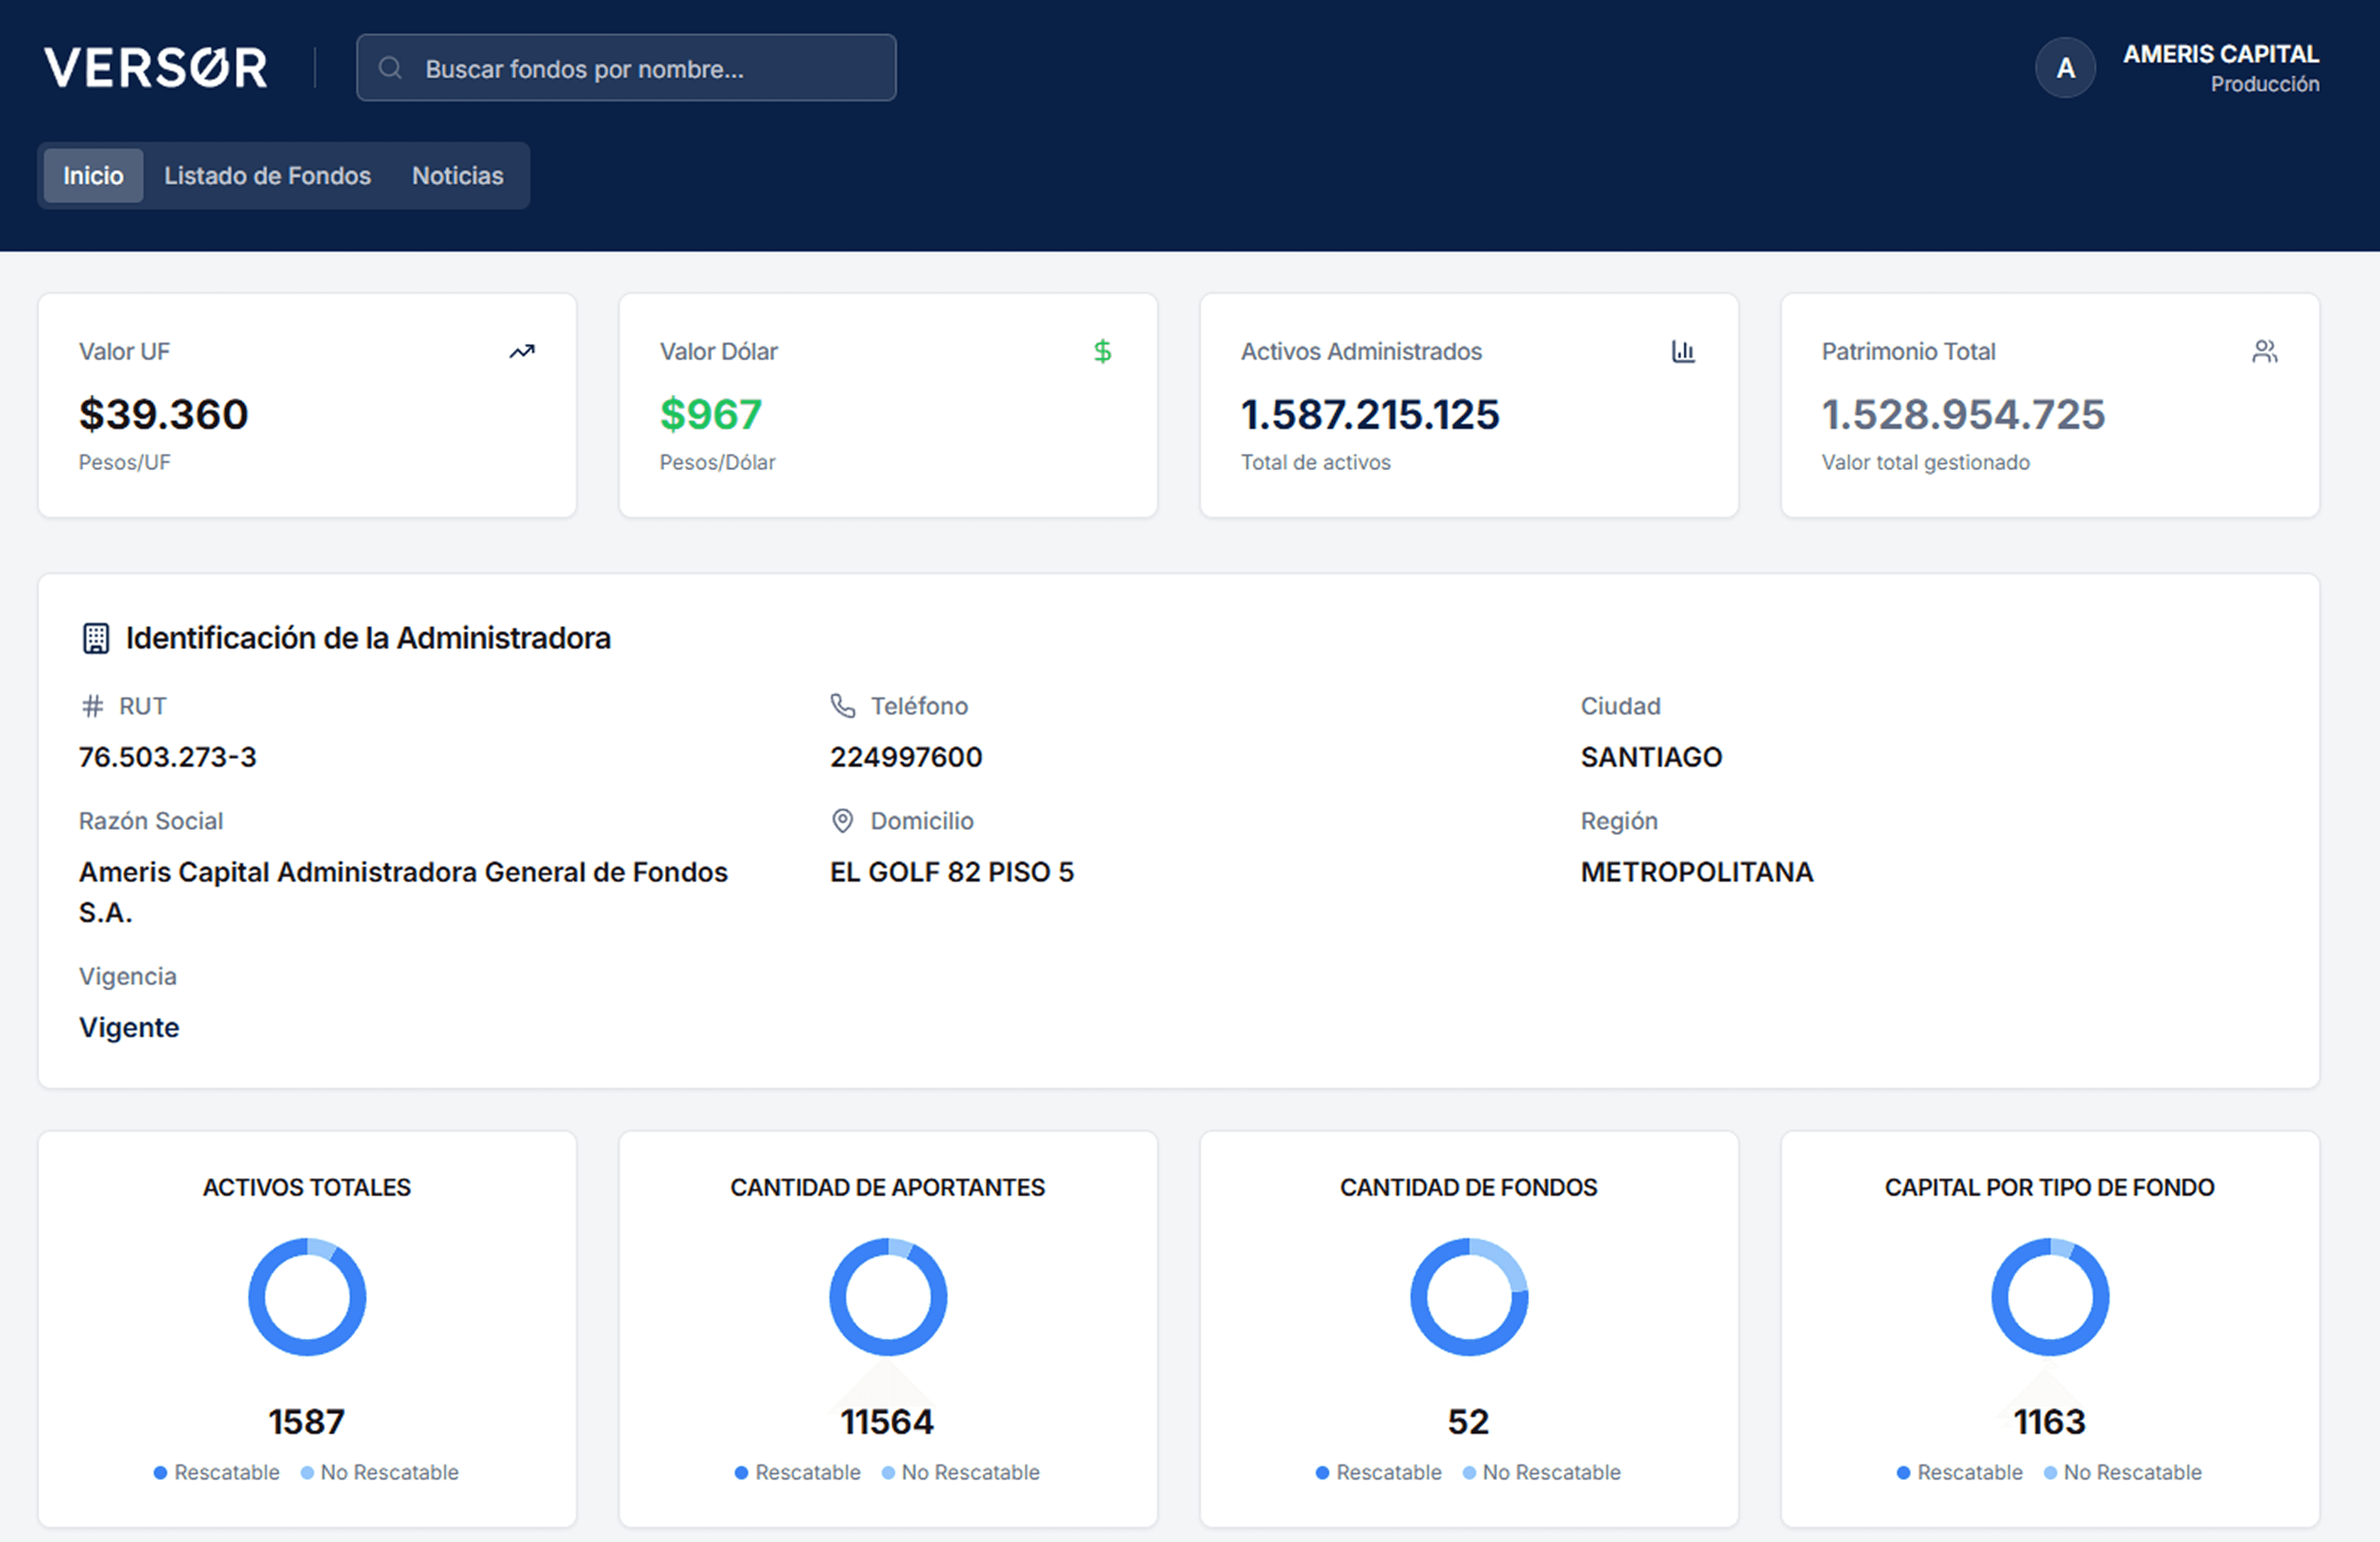Click the phone icon next to Teléfono
The image size is (2380, 1542).
coord(843,706)
